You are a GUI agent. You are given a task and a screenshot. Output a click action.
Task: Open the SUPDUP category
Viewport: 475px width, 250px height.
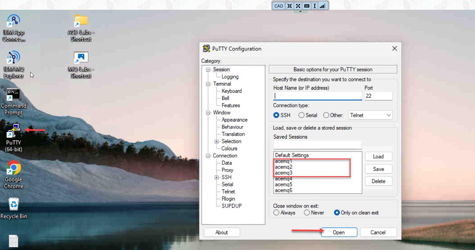(231, 206)
